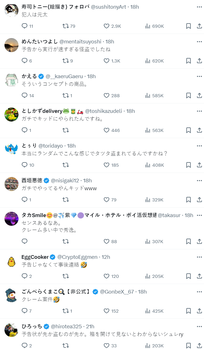Expand options for EggCooker's tweet
204x349 pixels.
[x=199, y=257]
